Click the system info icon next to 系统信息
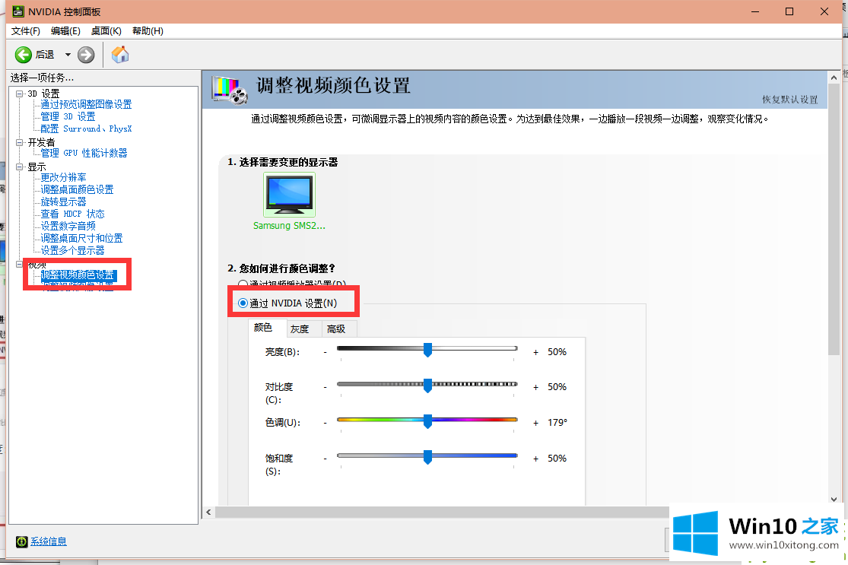 click(x=21, y=541)
